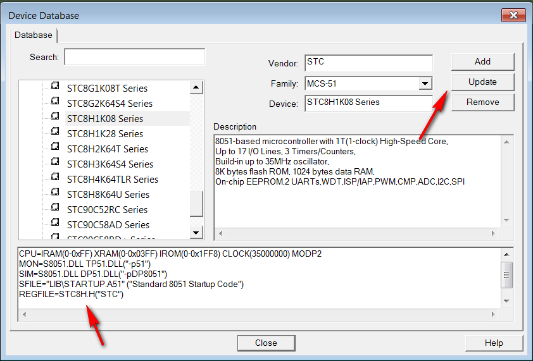The image size is (533, 361).
Task: Click the REGFILE=STC8H.H("STC") line
Action: 72,294
